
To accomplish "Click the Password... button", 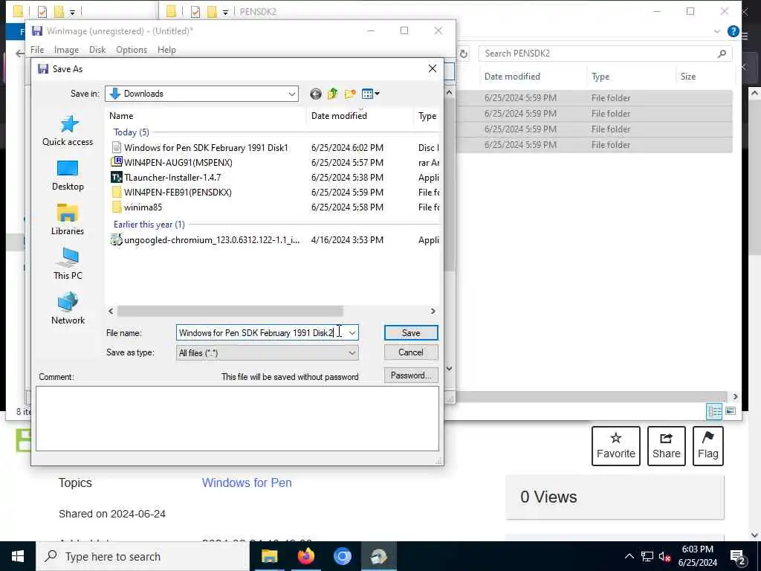I will point(411,375).
